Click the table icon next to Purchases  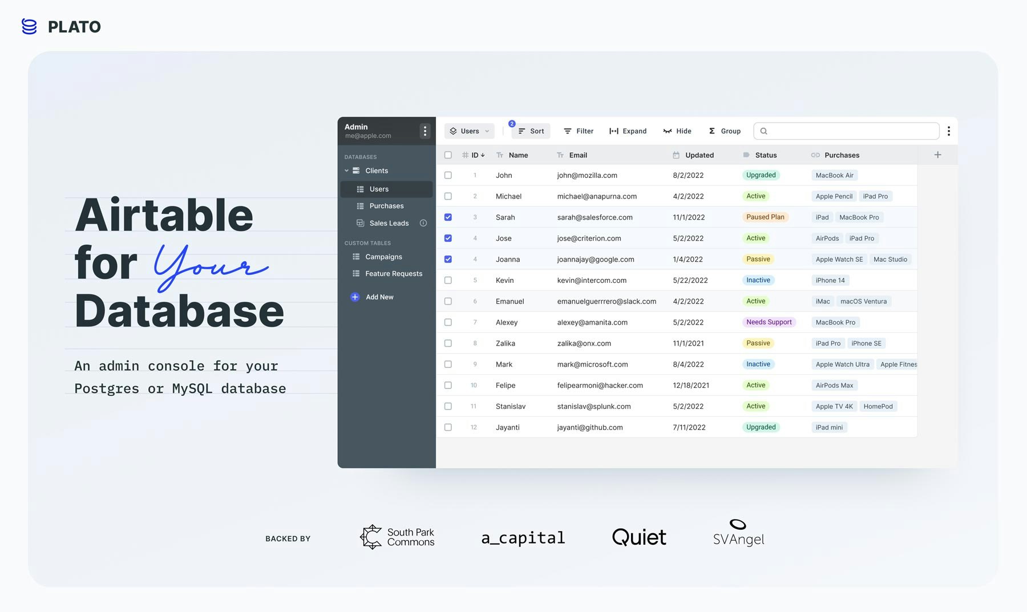click(360, 206)
